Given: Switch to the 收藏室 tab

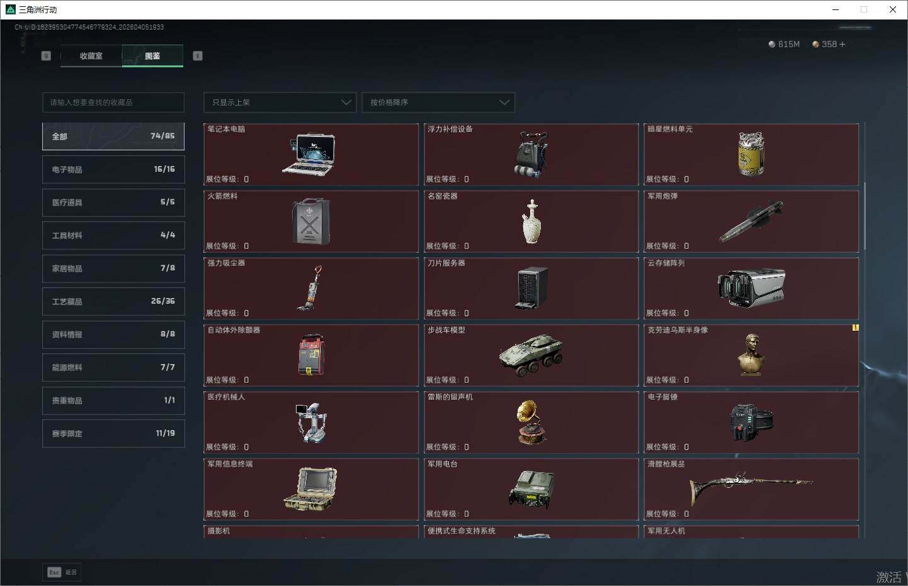Looking at the screenshot, I should pyautogui.click(x=91, y=56).
